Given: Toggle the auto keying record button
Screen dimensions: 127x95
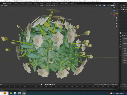Looking at the screenshot, I should pyautogui.click(x=42, y=84).
